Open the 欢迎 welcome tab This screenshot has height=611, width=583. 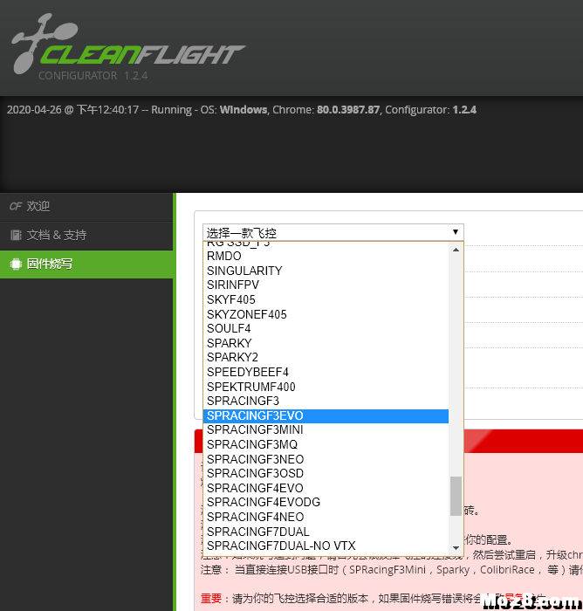(86, 207)
